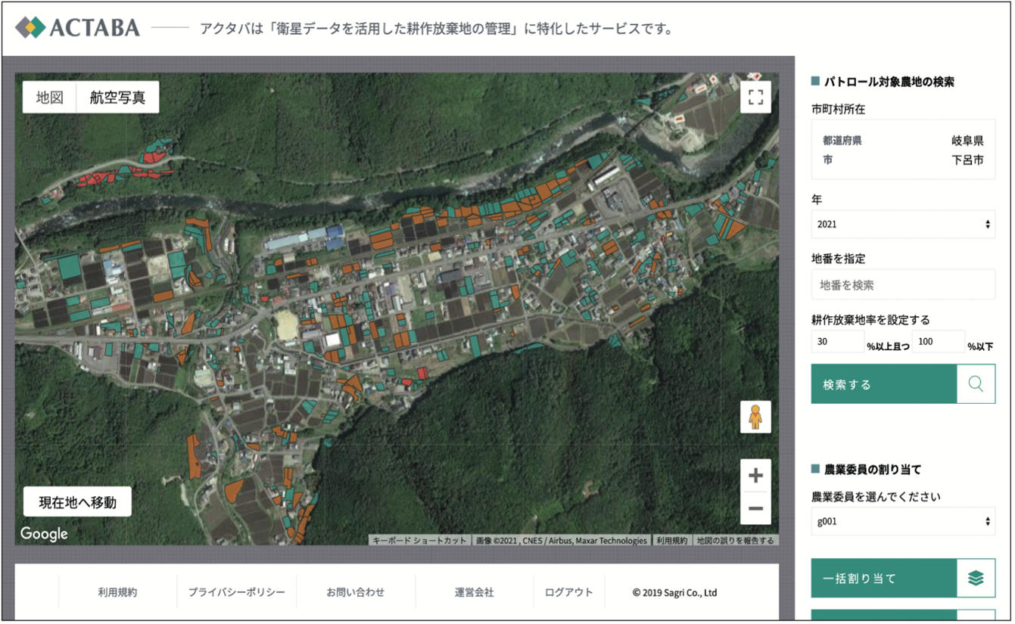
Task: Click the ログアウト link
Action: [x=569, y=594]
